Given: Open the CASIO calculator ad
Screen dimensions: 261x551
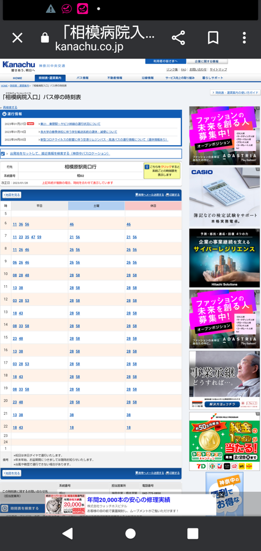Looking at the screenshot, I should [224, 197].
